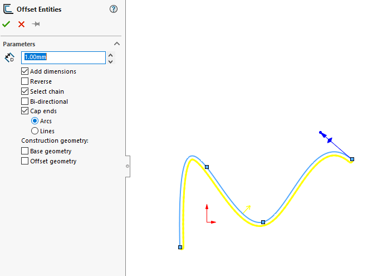
Task: Select the Lines cap ends radio button
Action: coord(35,131)
